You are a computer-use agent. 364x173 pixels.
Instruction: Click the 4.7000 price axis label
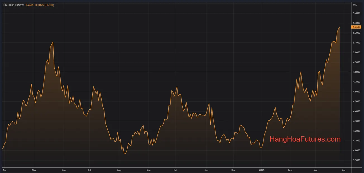(356, 82)
